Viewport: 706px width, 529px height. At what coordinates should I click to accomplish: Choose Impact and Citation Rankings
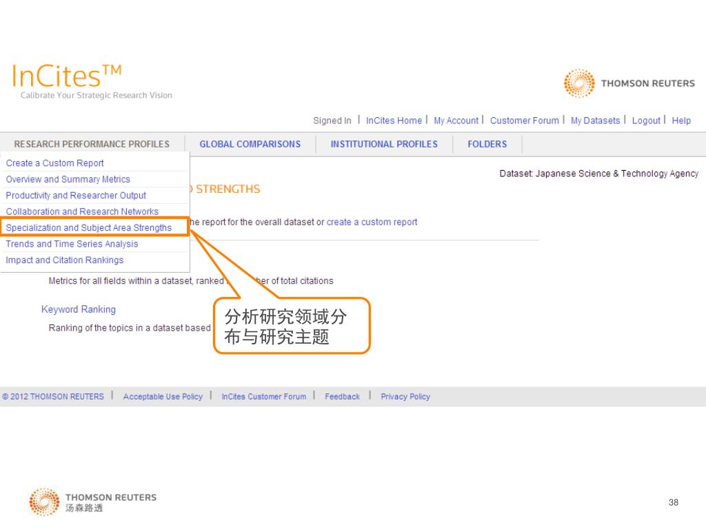tap(64, 260)
